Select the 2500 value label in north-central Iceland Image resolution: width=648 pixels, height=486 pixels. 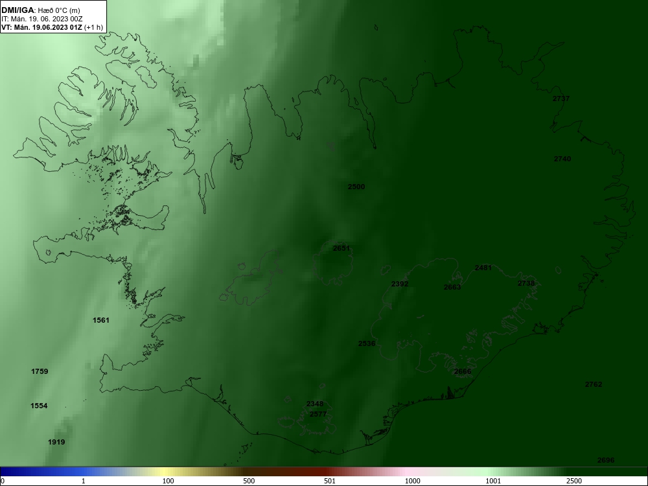(x=356, y=187)
